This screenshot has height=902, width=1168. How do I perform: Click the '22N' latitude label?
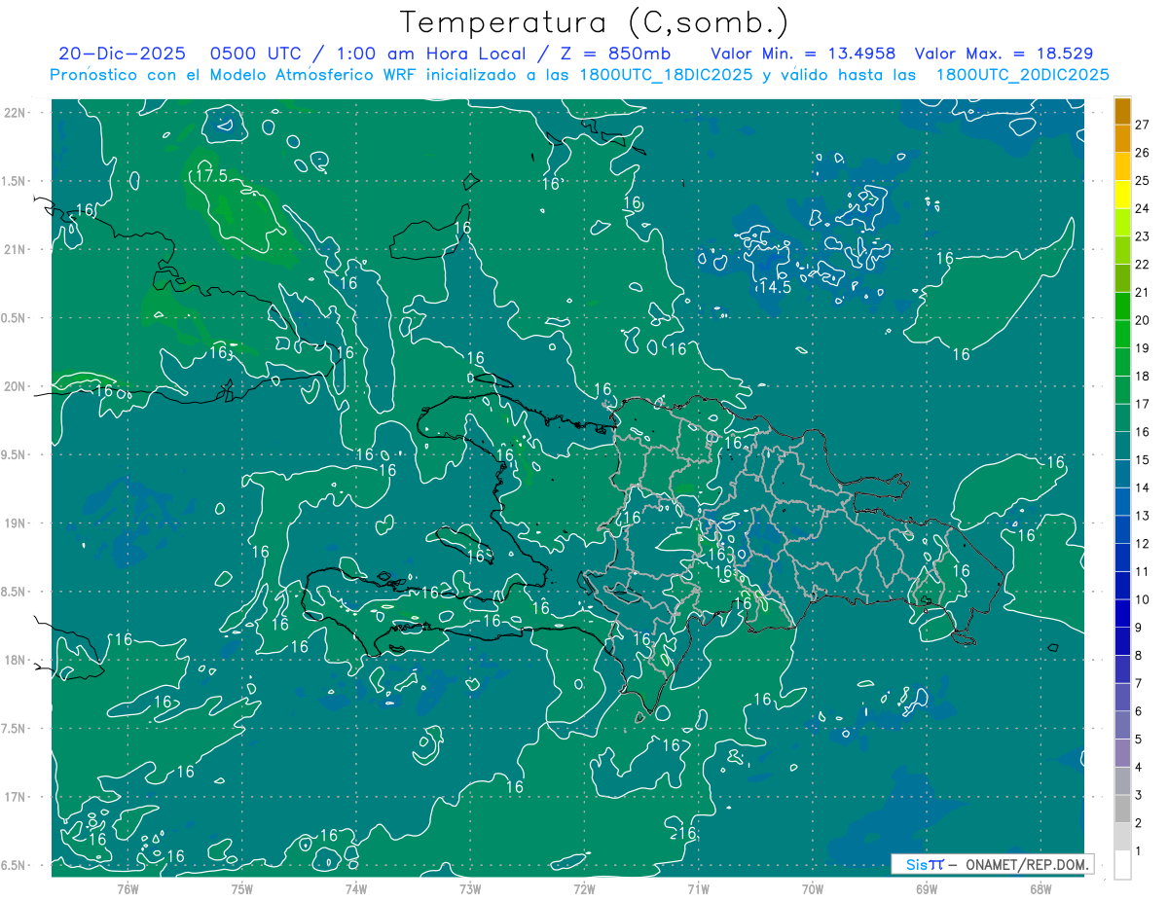pyautogui.click(x=14, y=113)
